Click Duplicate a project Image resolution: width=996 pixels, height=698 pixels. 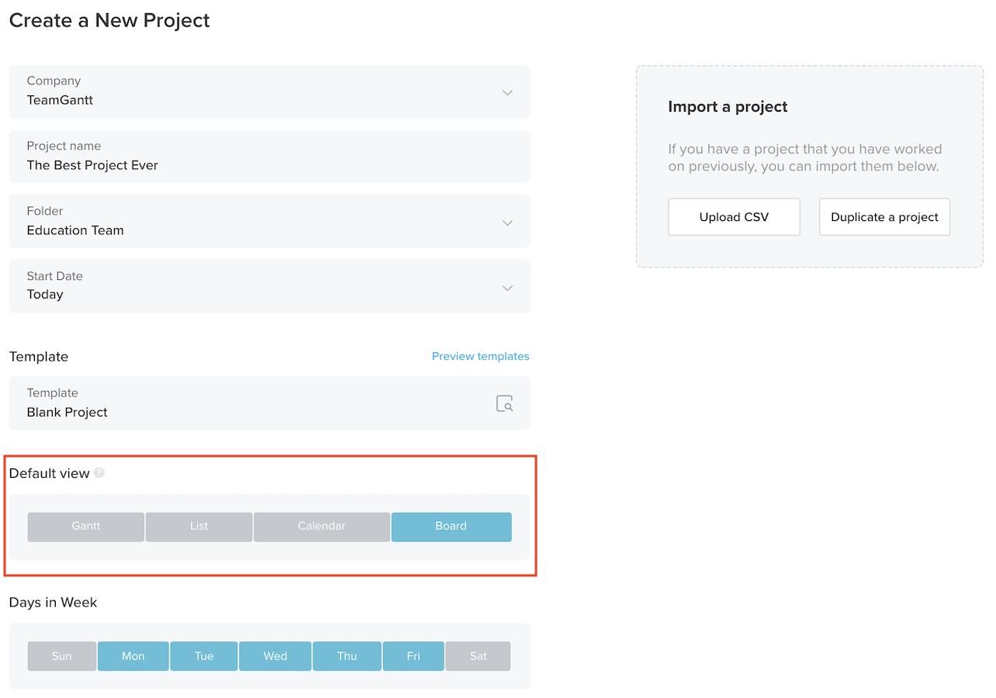coord(884,216)
